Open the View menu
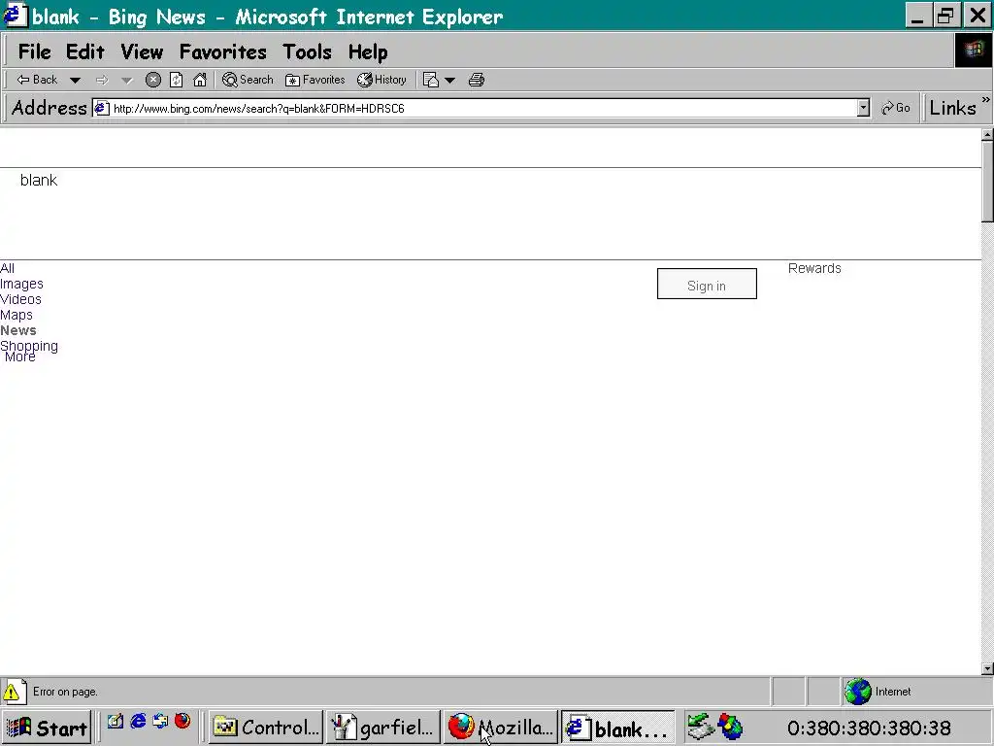This screenshot has height=746, width=994. point(142,52)
